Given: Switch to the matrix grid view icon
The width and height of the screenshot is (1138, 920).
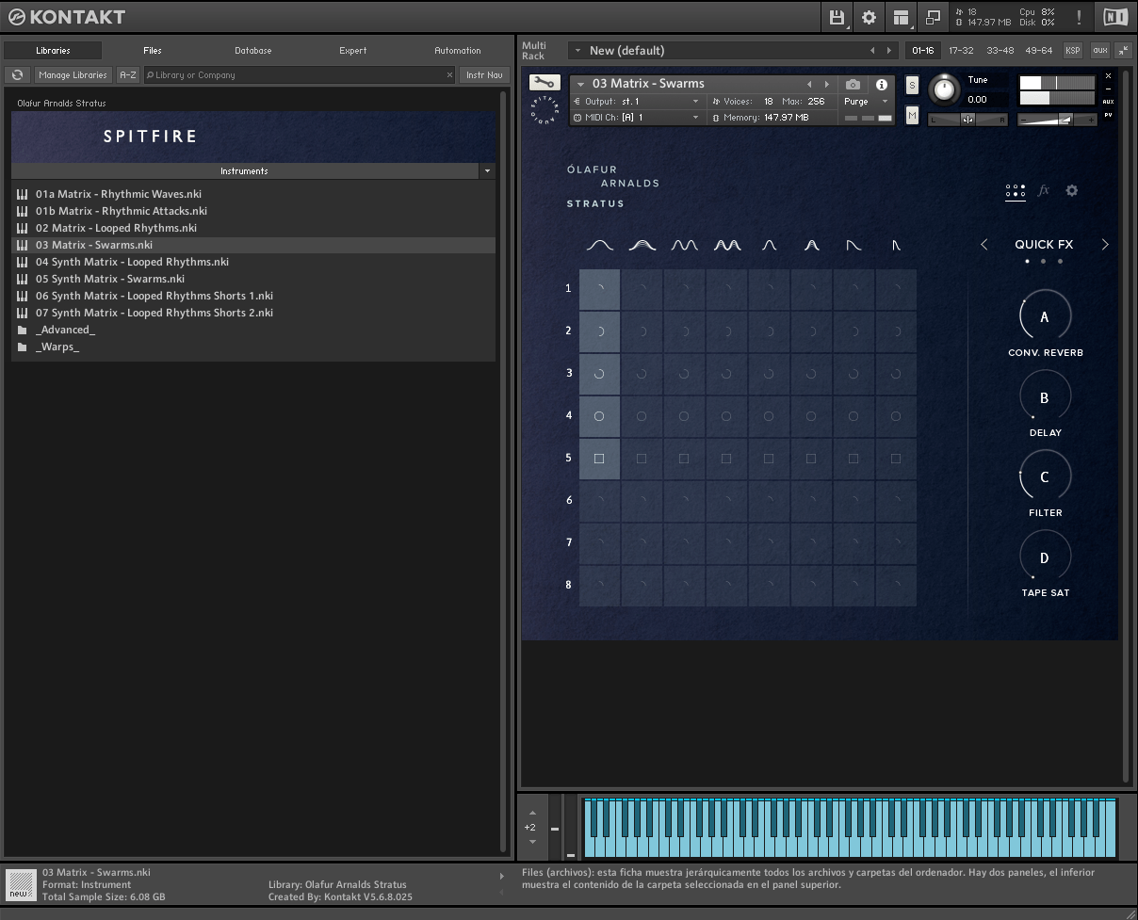Looking at the screenshot, I should [1016, 191].
